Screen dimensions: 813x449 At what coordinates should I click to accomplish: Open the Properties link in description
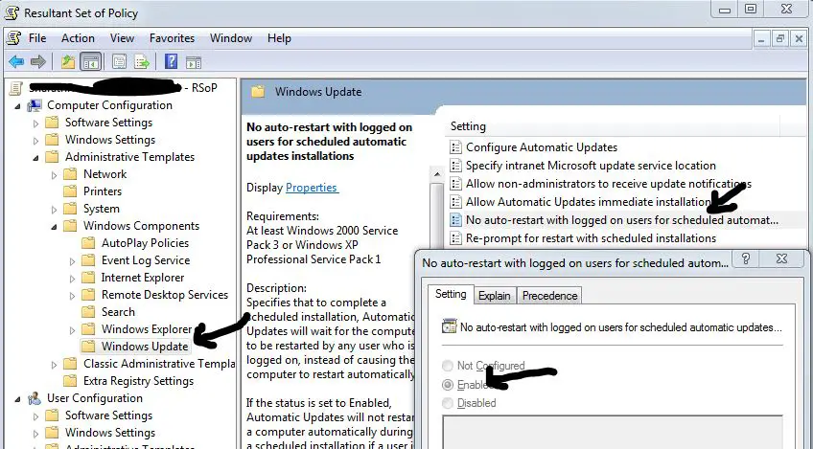(x=312, y=188)
